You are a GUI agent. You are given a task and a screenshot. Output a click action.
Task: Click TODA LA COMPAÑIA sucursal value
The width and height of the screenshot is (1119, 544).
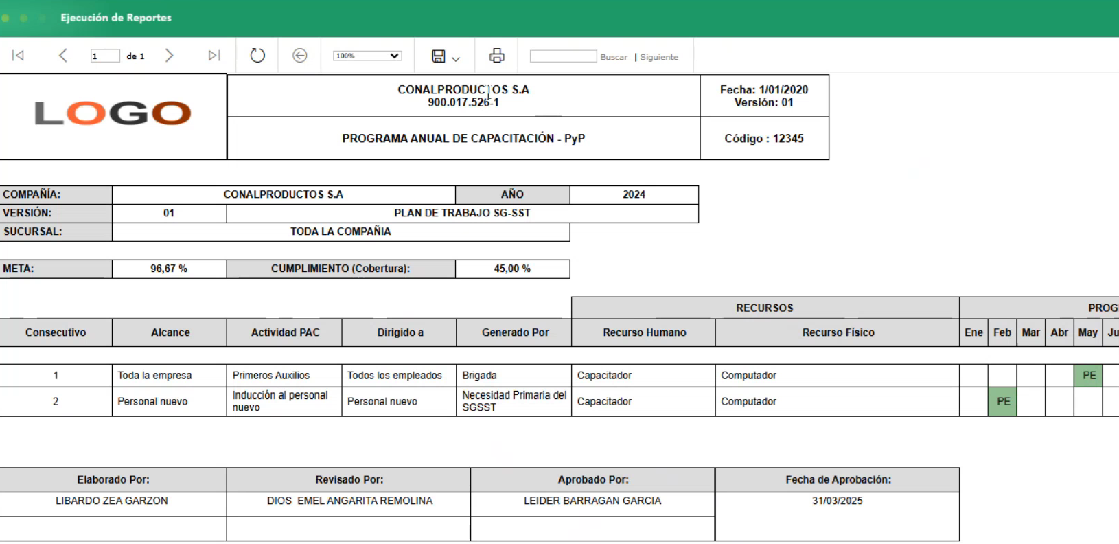341,231
